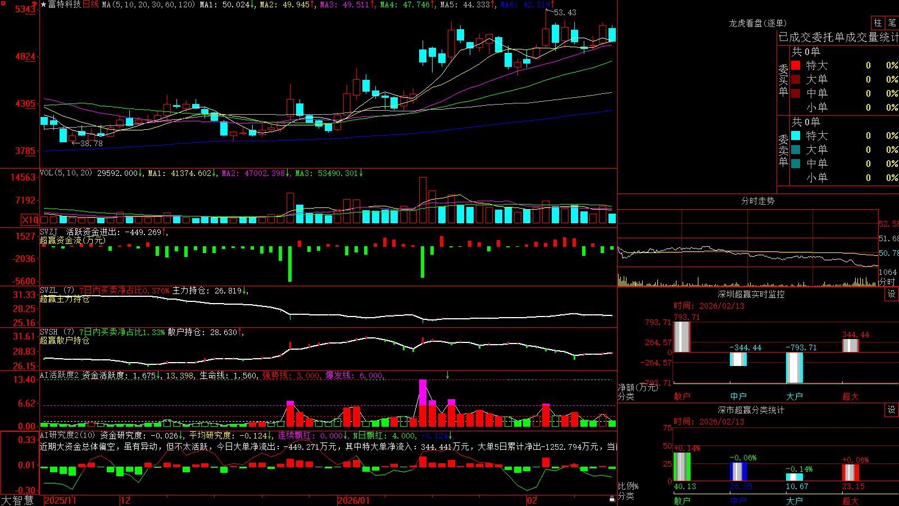Click 大户 -793.71 bar in realtime monitor

click(794, 368)
